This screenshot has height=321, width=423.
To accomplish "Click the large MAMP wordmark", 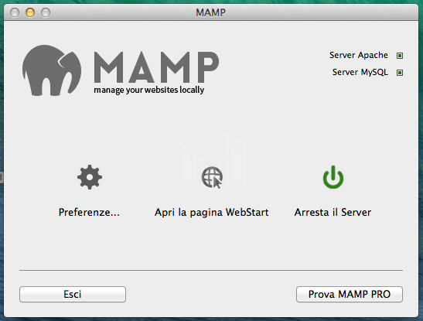I will pyautogui.click(x=156, y=67).
